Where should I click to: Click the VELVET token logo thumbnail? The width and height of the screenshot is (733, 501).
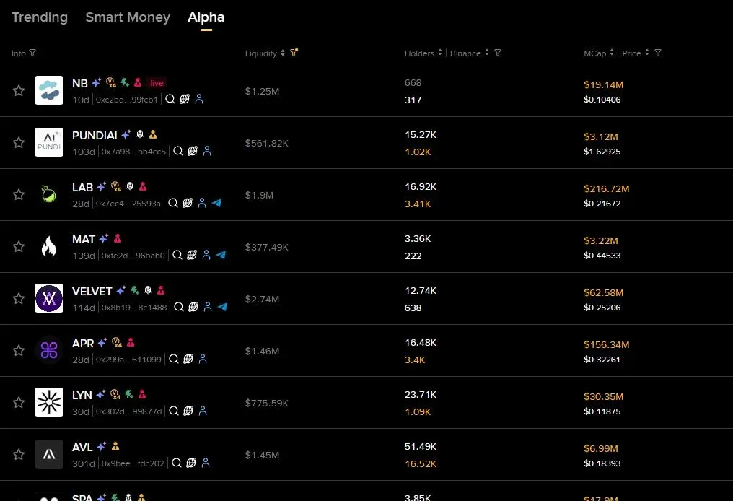point(48,298)
